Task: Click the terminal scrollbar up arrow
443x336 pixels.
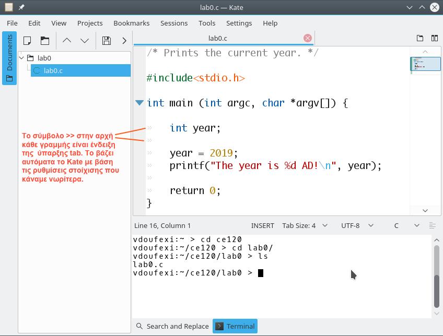Action: (x=437, y=240)
